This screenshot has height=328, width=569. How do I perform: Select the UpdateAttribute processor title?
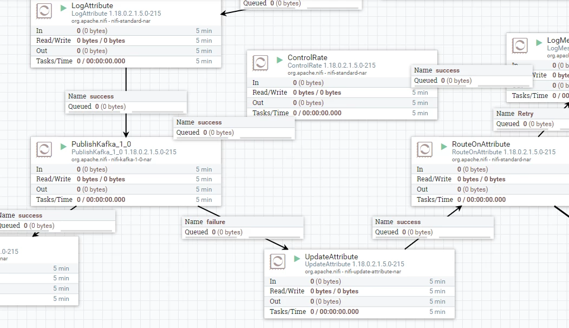(331, 257)
